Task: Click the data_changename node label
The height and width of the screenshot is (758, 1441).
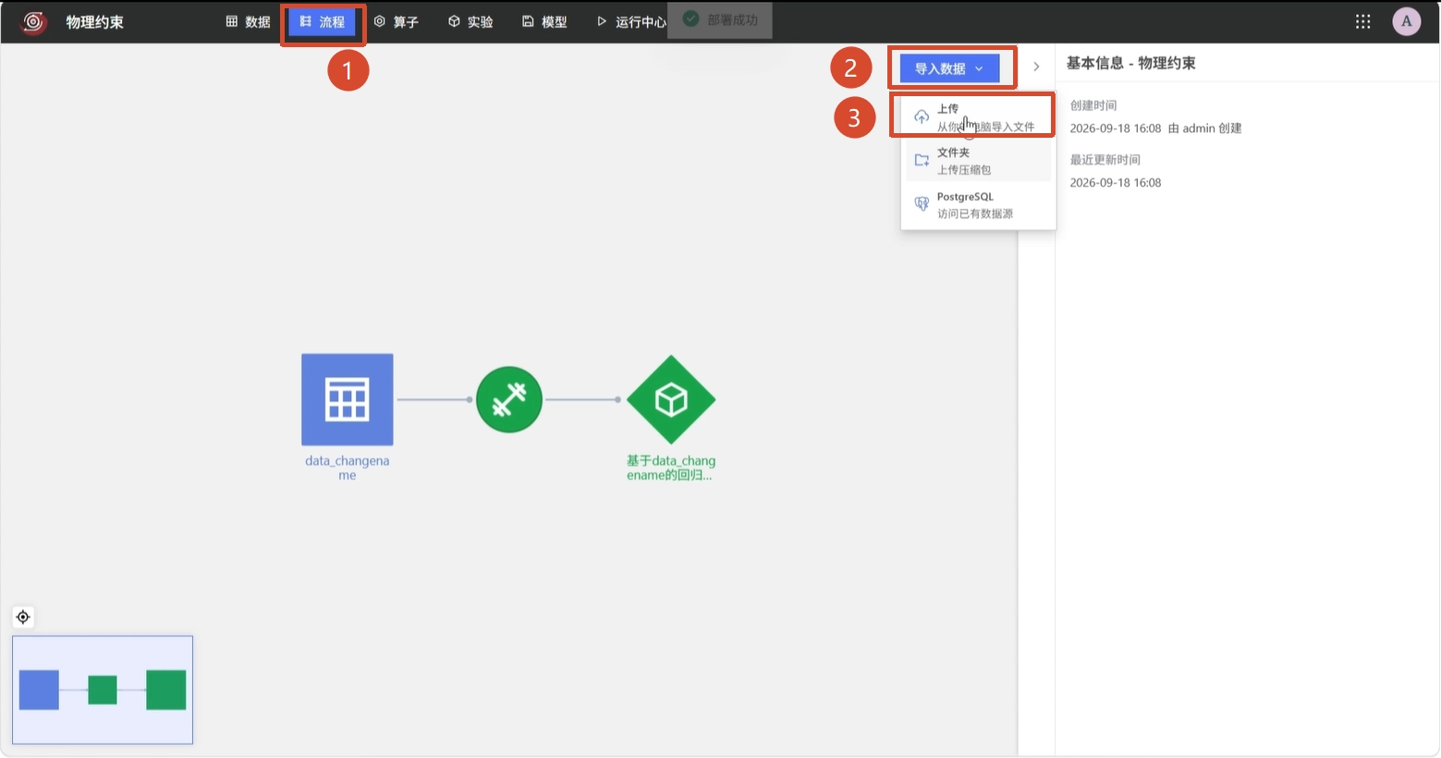Action: coord(348,468)
